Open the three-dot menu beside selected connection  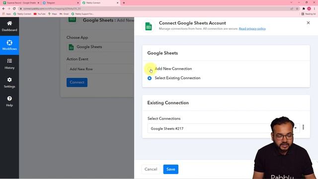303,127
